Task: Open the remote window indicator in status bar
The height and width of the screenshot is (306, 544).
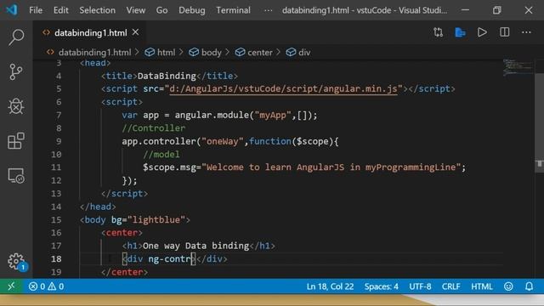Action: point(11,286)
